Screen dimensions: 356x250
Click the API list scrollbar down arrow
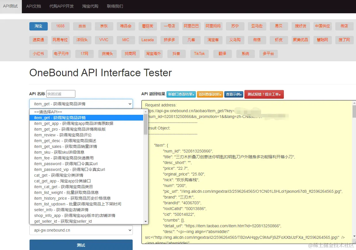tap(146, 222)
